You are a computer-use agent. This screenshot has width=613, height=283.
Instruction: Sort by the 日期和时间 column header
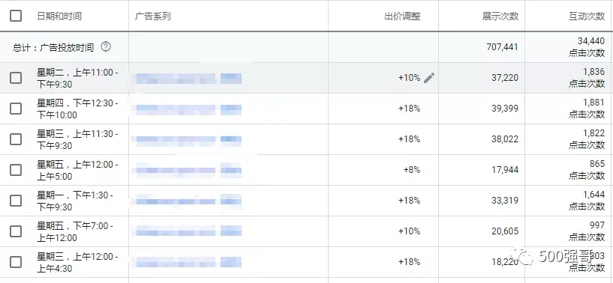pos(59,16)
